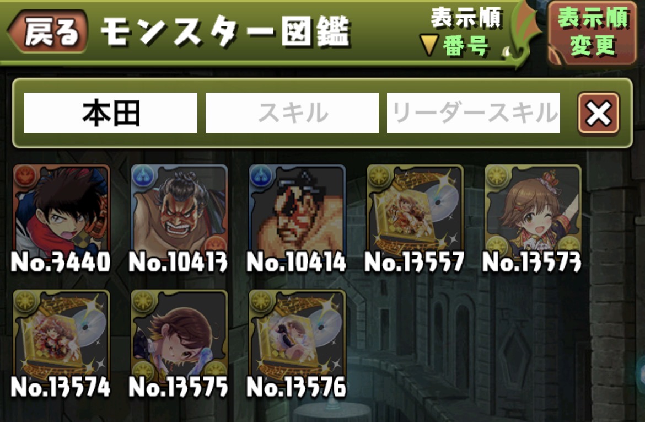
Task: Select monster No.10413 icon
Action: (179, 211)
